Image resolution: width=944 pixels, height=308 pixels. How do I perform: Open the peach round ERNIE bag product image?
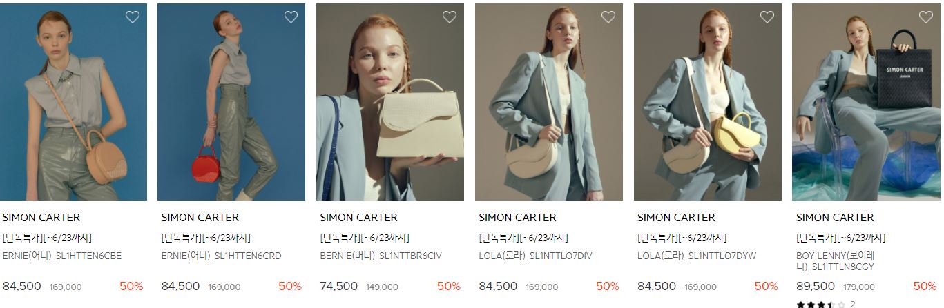[x=73, y=102]
